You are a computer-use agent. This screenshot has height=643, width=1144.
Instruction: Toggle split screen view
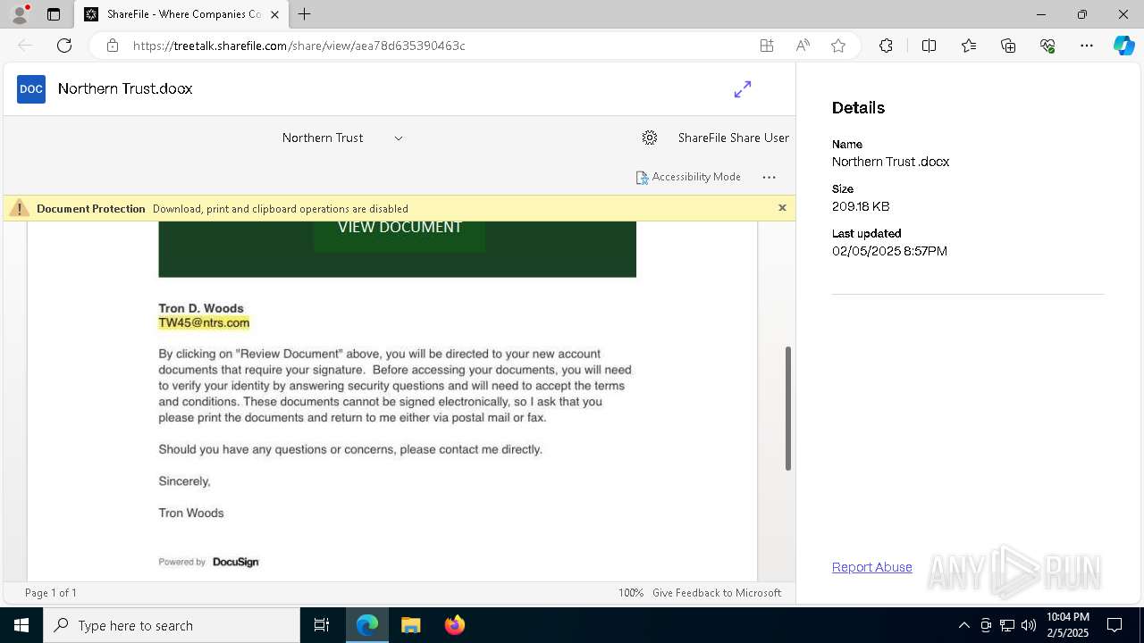pos(929,46)
